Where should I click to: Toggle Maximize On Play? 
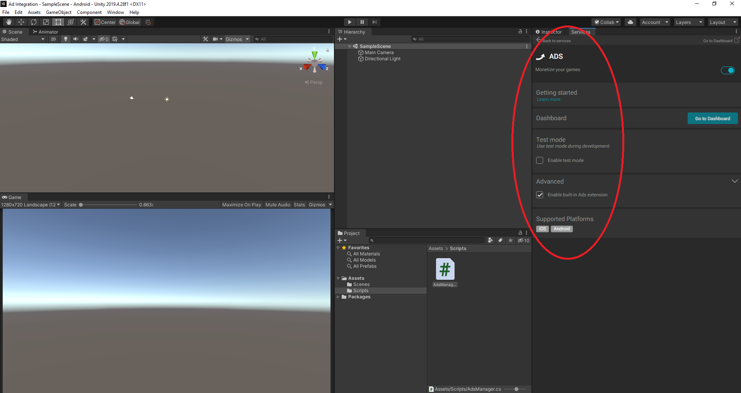coord(242,205)
